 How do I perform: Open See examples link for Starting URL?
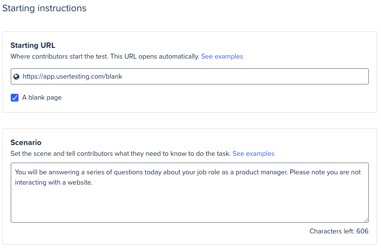tap(222, 57)
